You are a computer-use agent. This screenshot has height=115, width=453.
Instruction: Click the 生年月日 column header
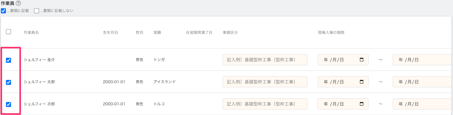pos(110,32)
